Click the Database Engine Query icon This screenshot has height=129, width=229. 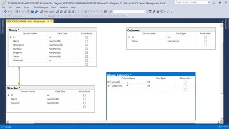(58, 11)
